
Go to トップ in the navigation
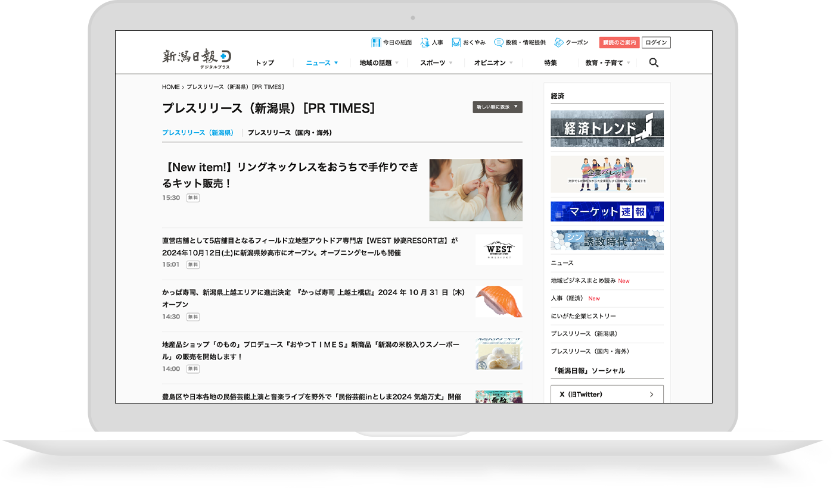click(265, 62)
